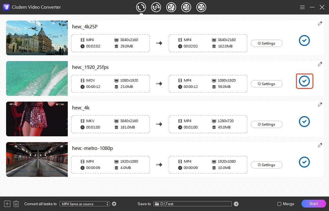This screenshot has width=329, height=211.
Task: Open Settings for hevc-metro-1080p
Action: [x=267, y=165]
